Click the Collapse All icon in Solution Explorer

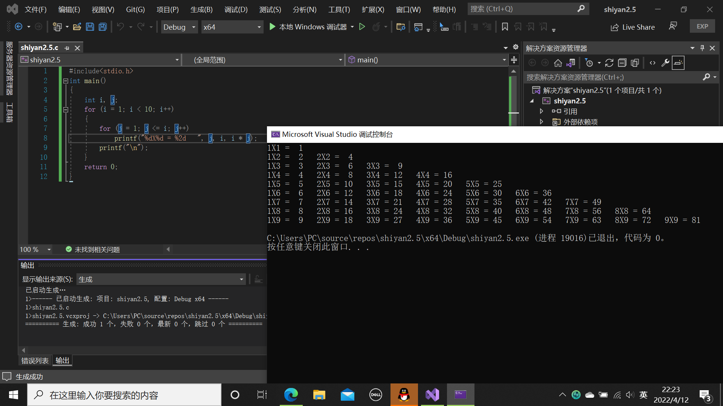[622, 63]
